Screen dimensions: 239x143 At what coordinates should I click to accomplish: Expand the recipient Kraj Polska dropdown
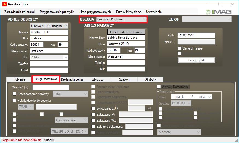click(x=66, y=58)
